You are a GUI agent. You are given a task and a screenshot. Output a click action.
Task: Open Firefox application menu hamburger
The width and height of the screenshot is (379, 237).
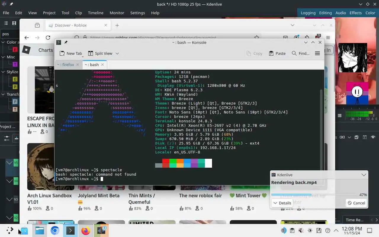pos(328,38)
